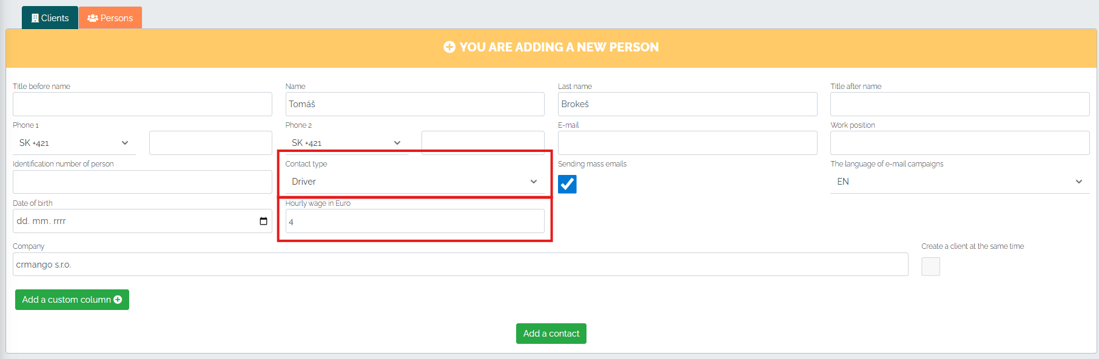Click the building icon on Clients tab
1099x359 pixels.
tap(35, 18)
